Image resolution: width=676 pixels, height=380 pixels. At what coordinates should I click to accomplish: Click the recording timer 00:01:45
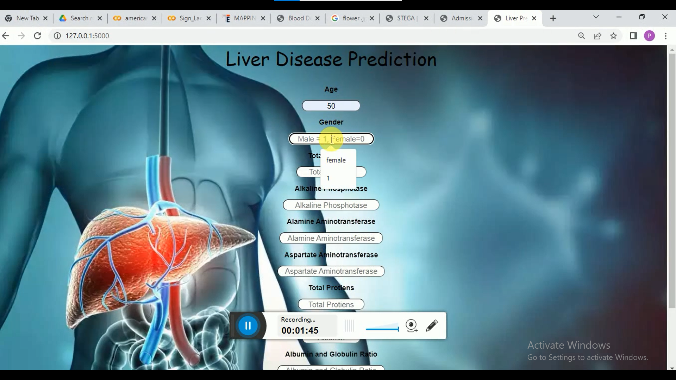tap(300, 330)
